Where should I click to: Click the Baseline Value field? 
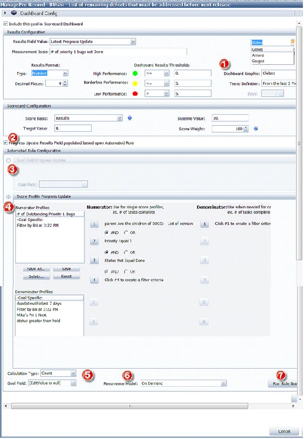tap(230, 118)
